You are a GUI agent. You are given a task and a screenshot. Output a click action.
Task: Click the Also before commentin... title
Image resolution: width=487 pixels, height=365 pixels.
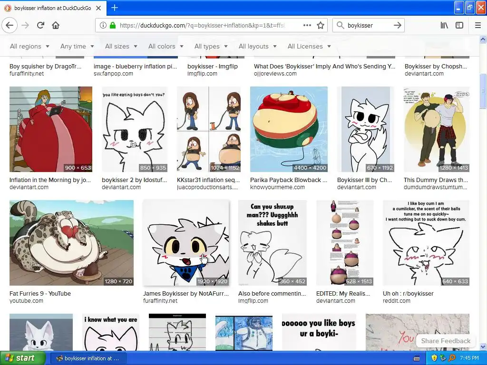272,294
